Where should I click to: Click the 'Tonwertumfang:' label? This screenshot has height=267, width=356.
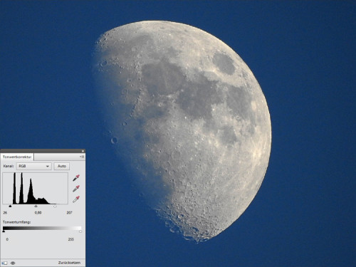(16, 222)
